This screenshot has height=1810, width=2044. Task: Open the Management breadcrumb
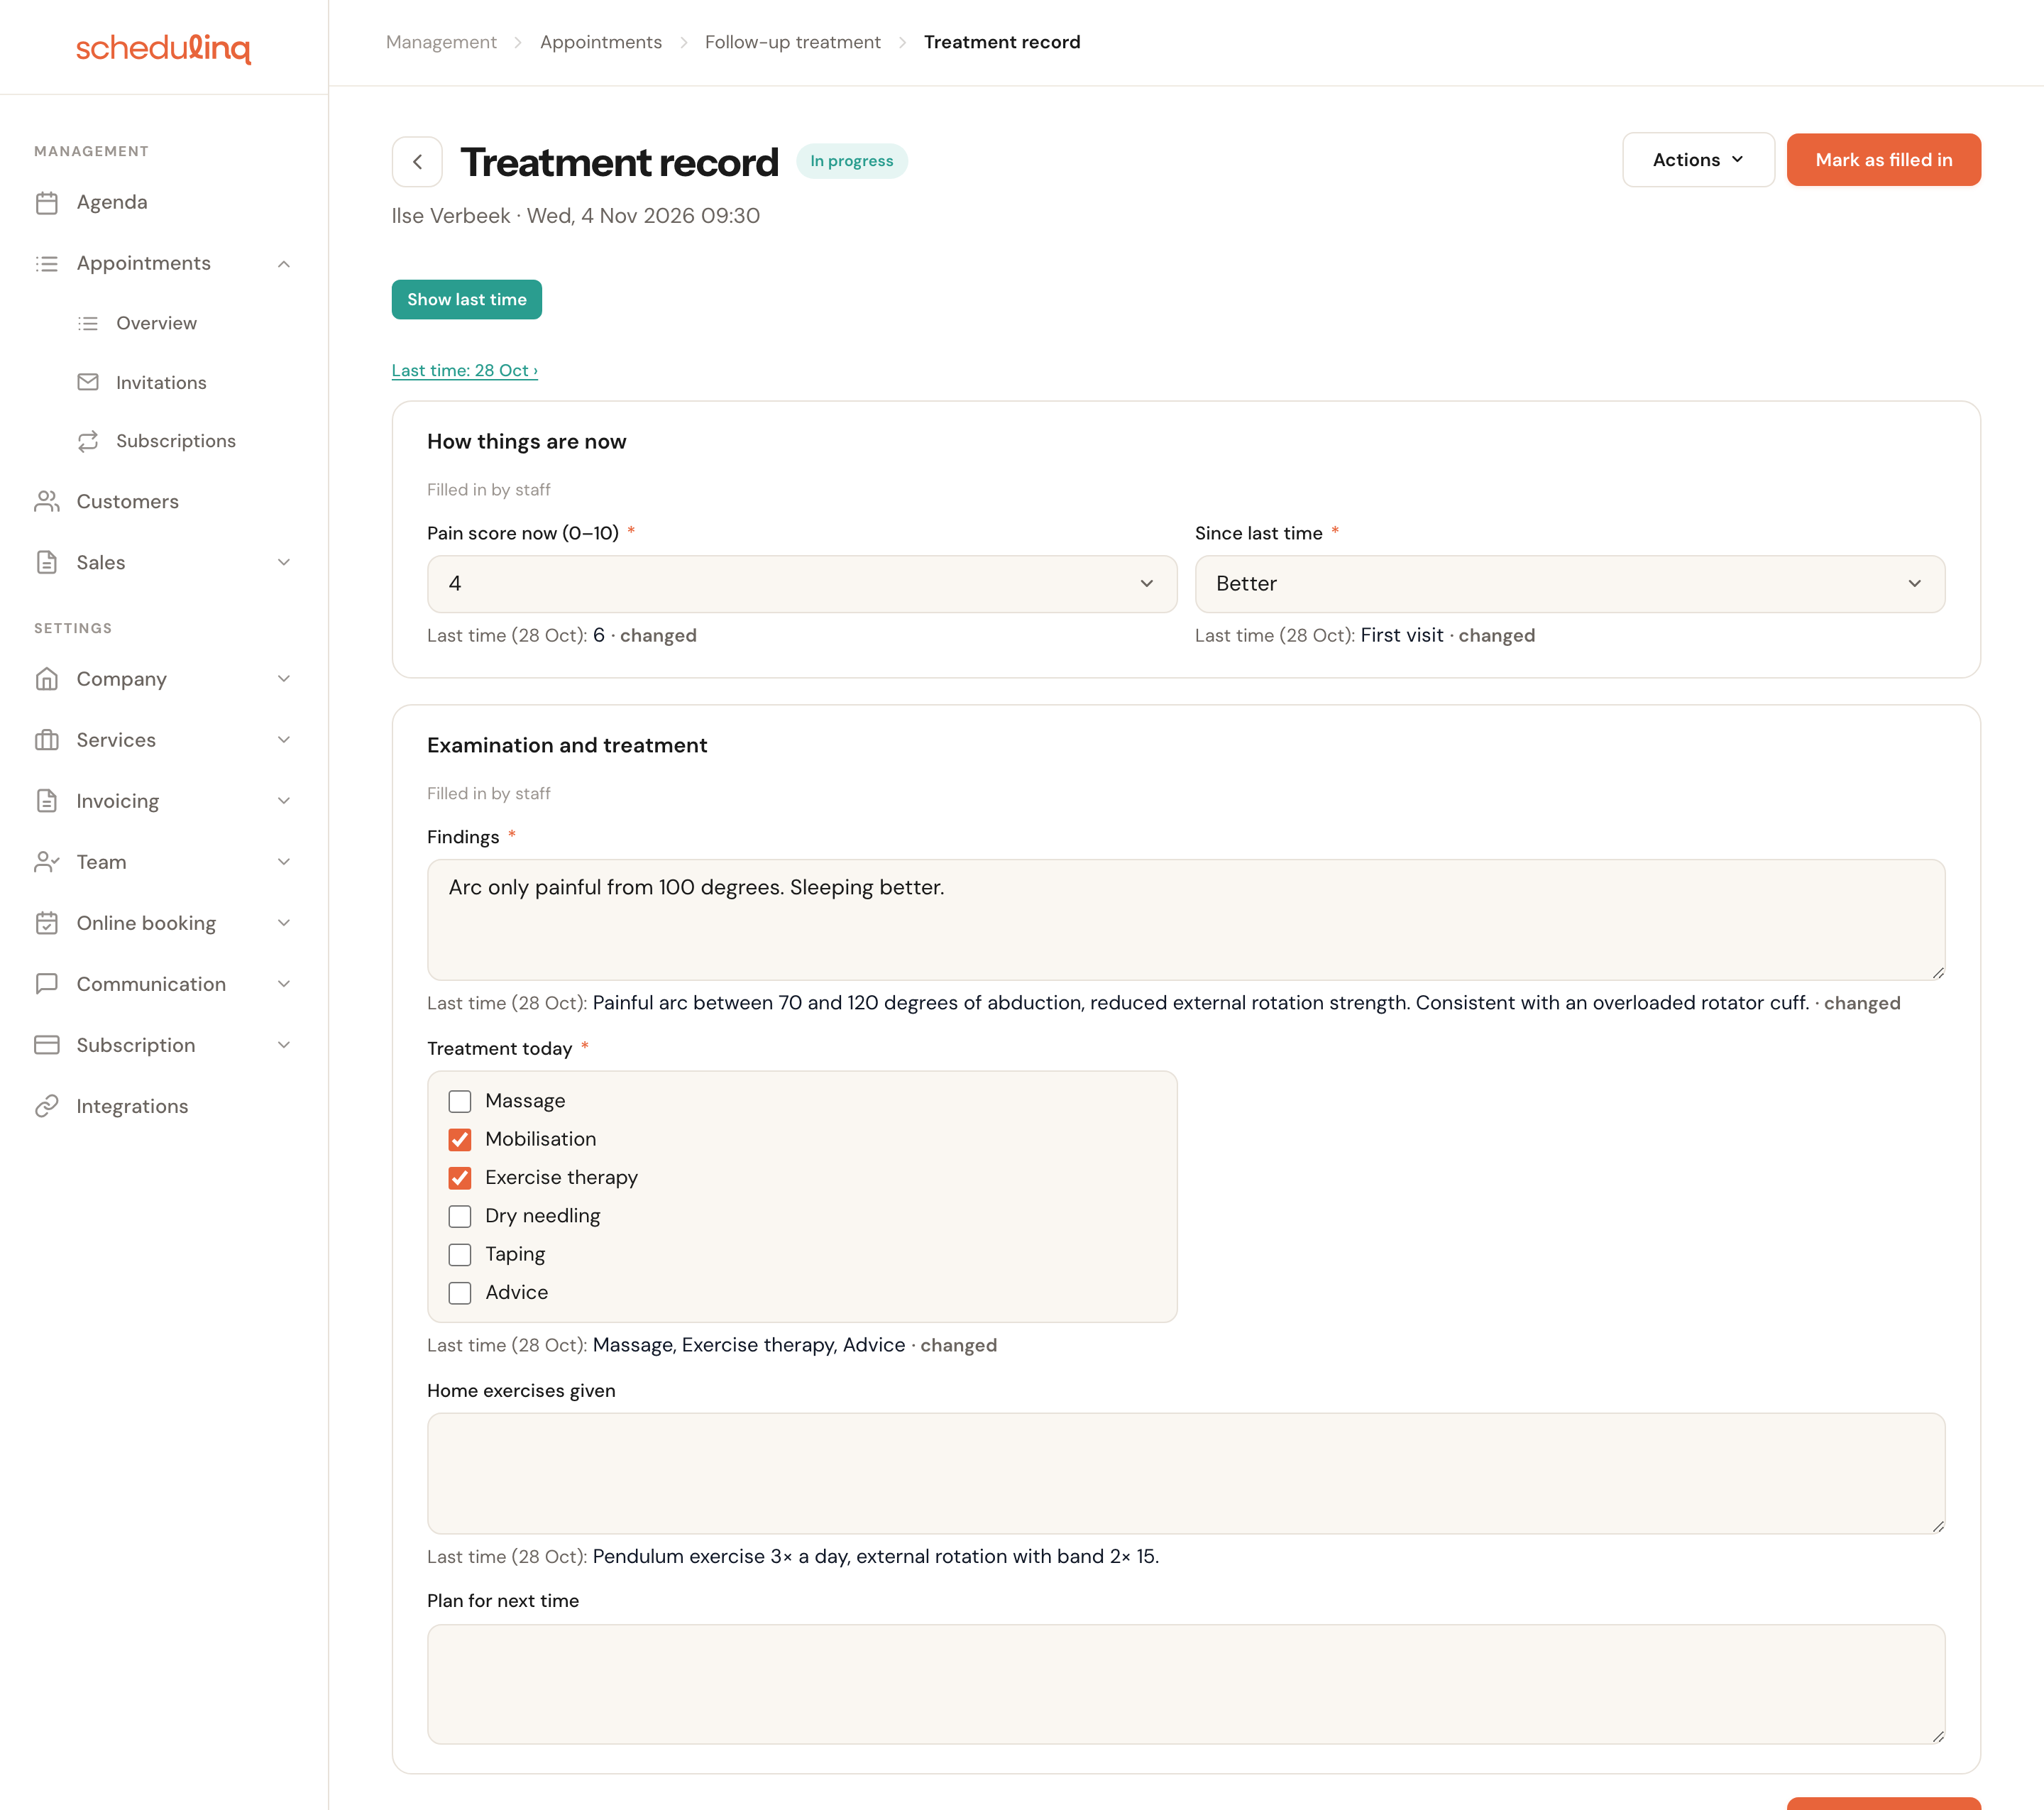[441, 42]
